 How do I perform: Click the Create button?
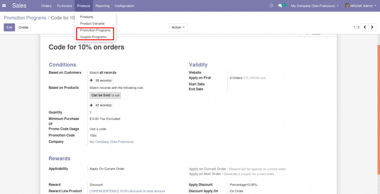click(x=23, y=27)
